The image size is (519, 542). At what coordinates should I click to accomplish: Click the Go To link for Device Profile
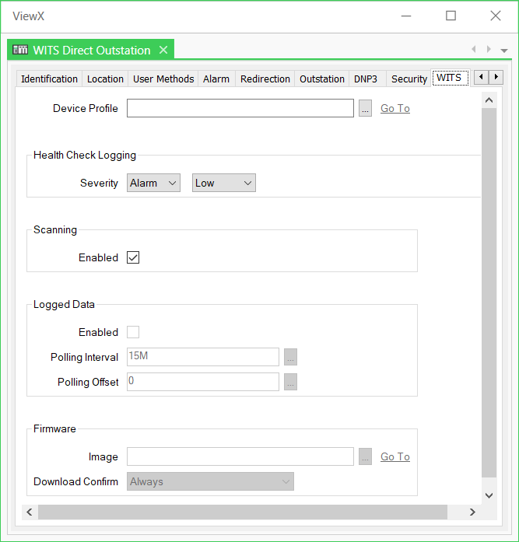tap(395, 109)
